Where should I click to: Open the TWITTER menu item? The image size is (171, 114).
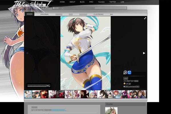point(113,2)
